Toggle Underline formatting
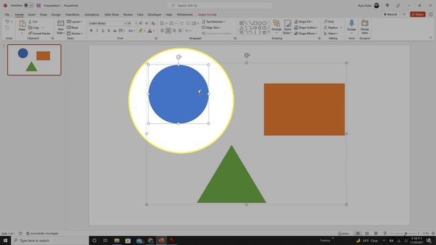The height and width of the screenshot is (245, 436). (x=103, y=31)
